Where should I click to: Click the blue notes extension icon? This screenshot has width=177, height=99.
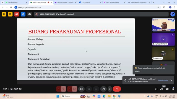pos(23,14)
